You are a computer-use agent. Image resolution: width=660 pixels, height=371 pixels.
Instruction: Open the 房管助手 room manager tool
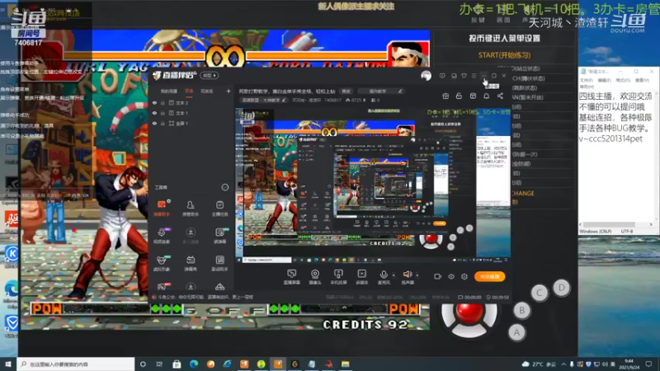(x=191, y=208)
